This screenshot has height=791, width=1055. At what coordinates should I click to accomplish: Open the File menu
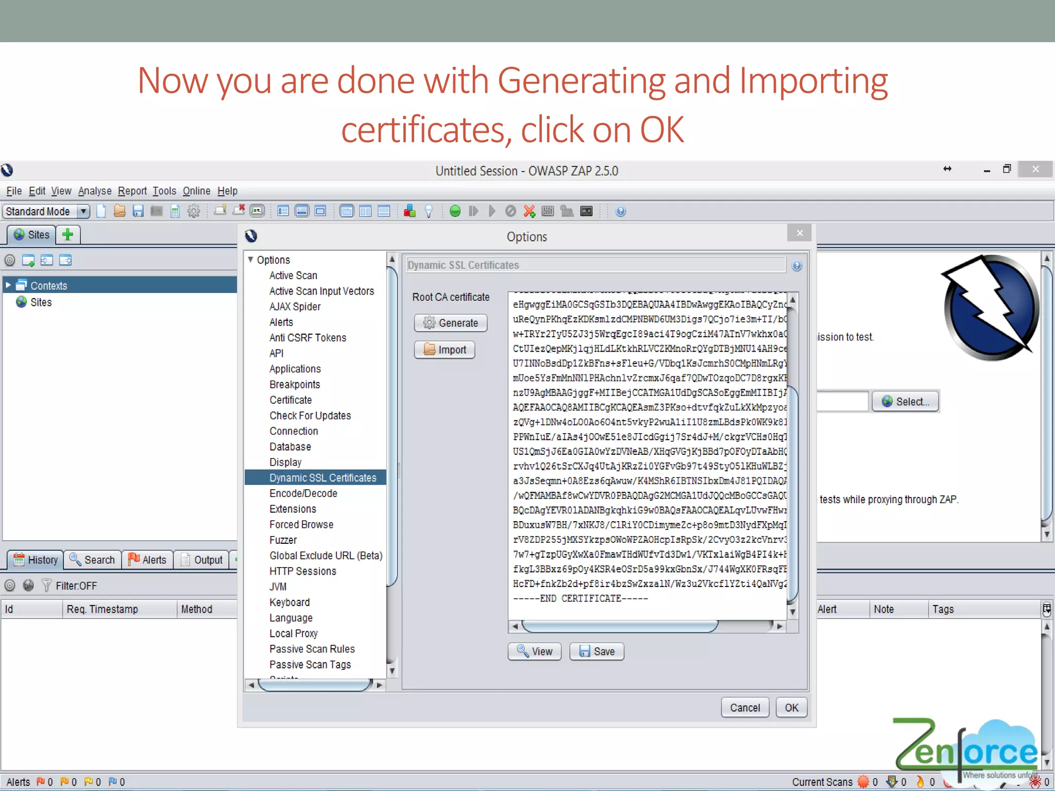[x=14, y=191]
